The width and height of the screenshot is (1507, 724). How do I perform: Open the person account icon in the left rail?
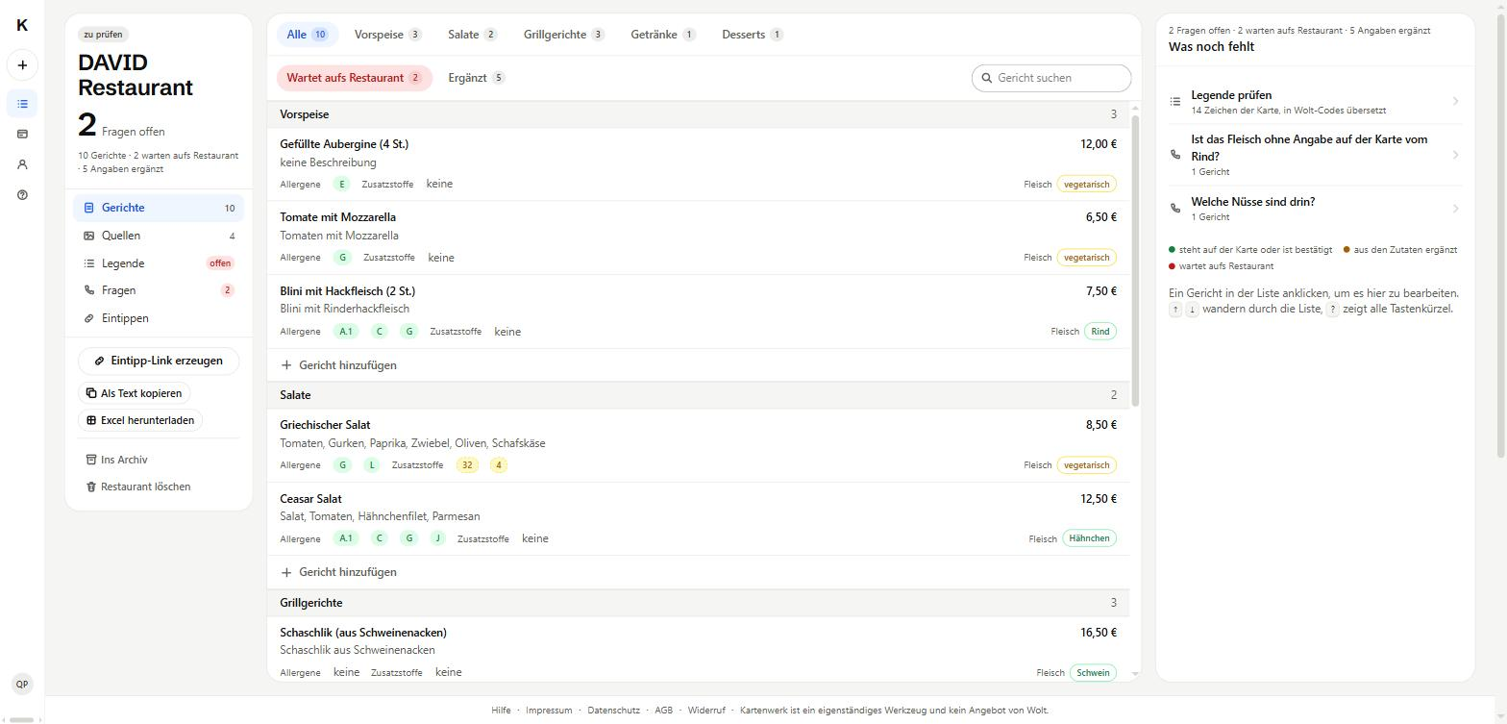coord(22,164)
